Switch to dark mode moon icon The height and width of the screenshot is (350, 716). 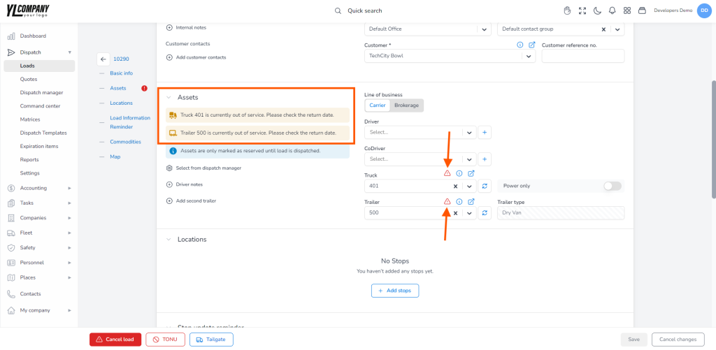coord(597,10)
